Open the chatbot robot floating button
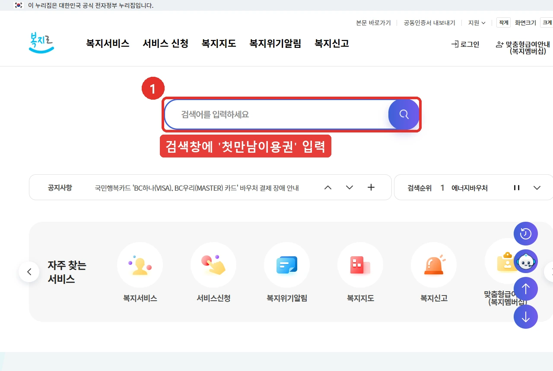Viewport: 553px width, 371px height. click(x=526, y=261)
